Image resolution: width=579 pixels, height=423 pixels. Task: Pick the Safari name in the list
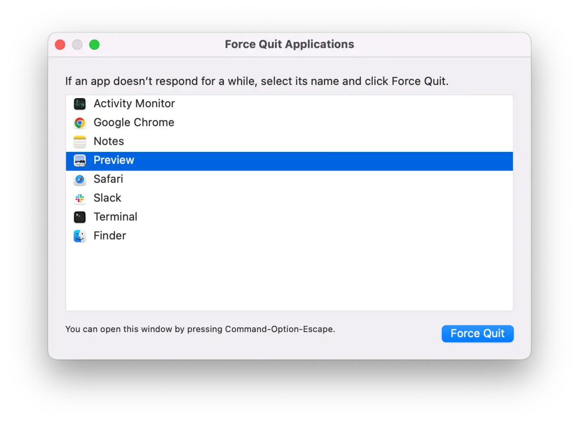coord(108,179)
